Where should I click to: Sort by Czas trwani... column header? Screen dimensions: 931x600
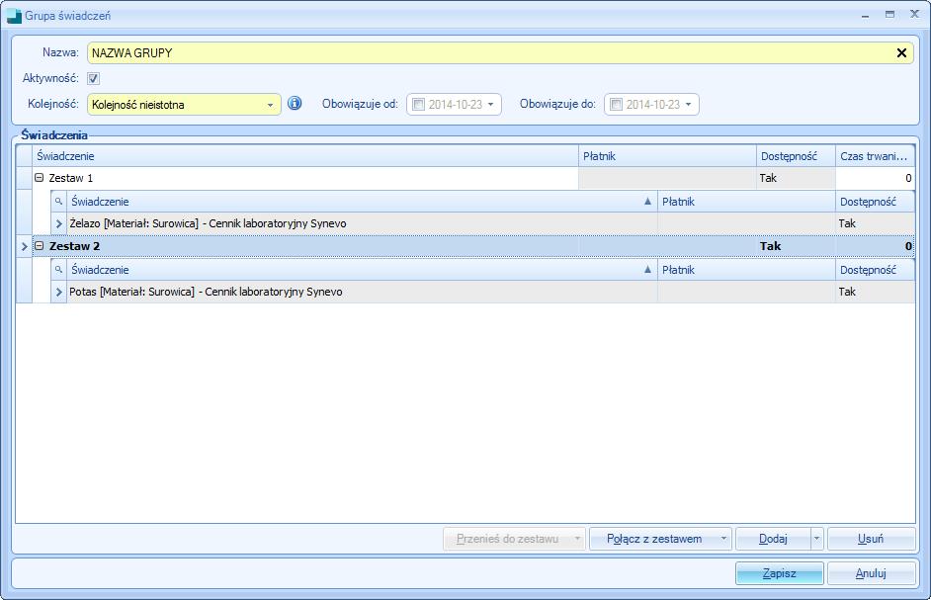(876, 156)
